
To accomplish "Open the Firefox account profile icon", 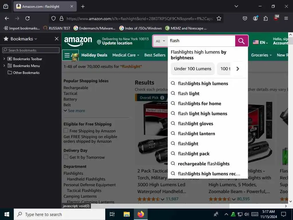I will [255, 18].
